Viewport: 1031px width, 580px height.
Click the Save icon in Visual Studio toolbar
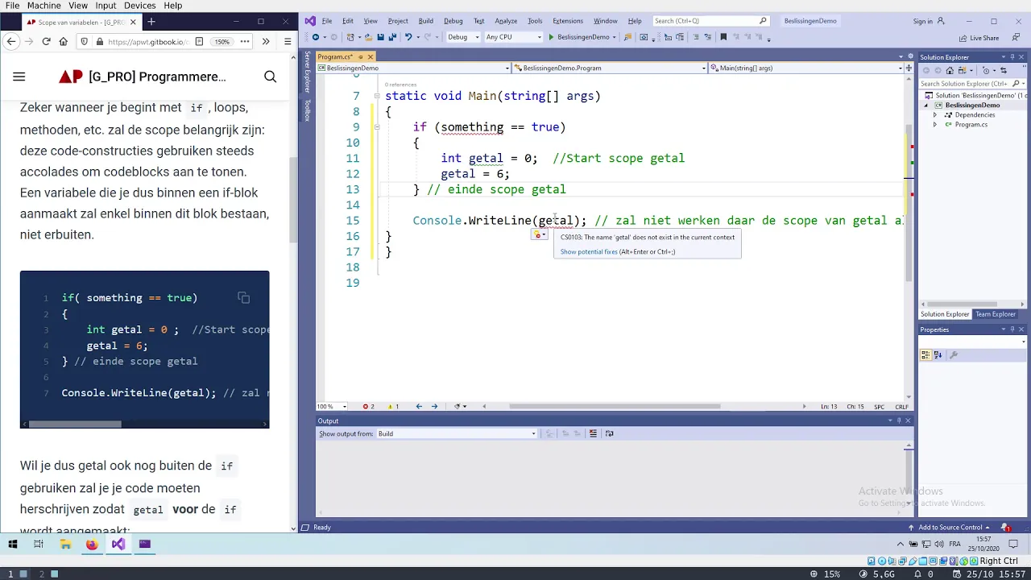tap(380, 37)
